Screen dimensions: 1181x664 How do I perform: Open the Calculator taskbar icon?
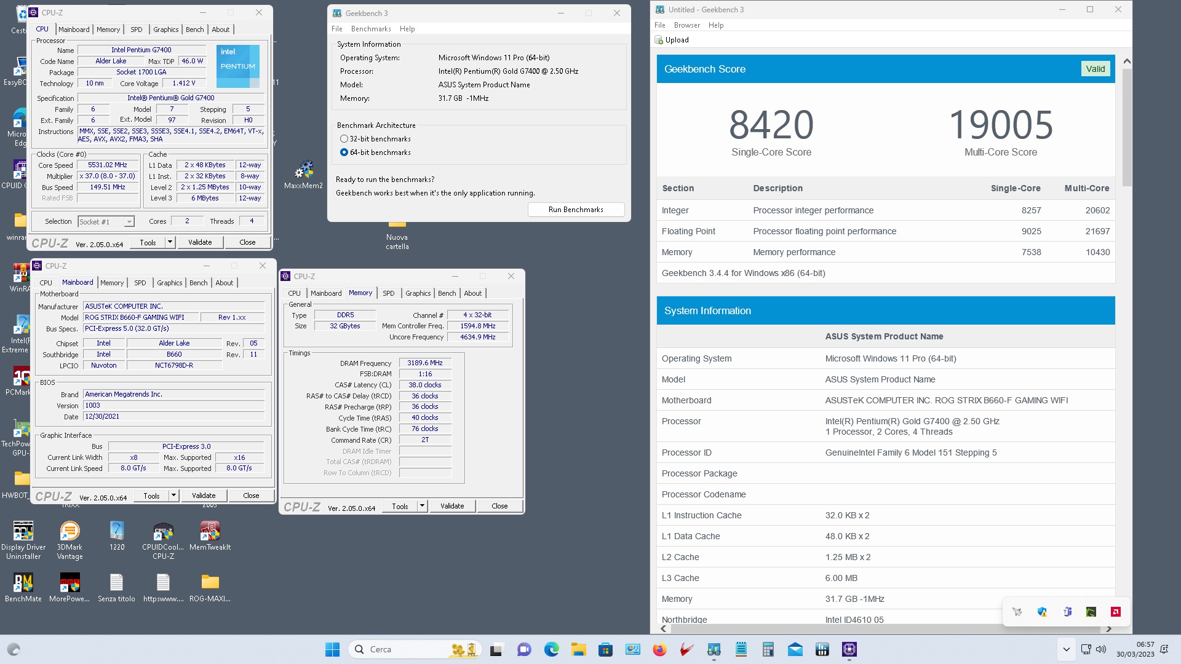768,649
